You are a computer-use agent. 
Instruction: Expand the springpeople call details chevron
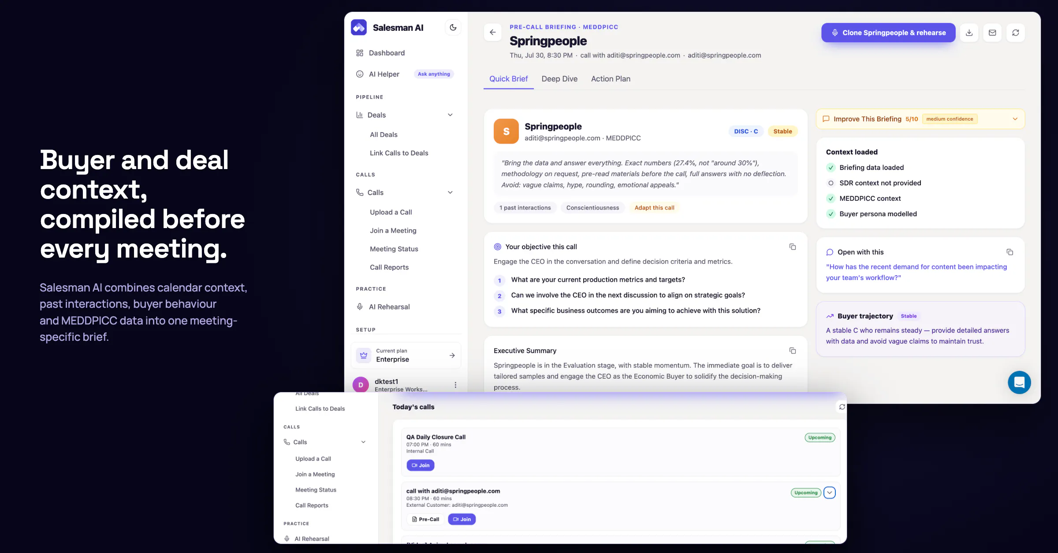click(x=830, y=493)
